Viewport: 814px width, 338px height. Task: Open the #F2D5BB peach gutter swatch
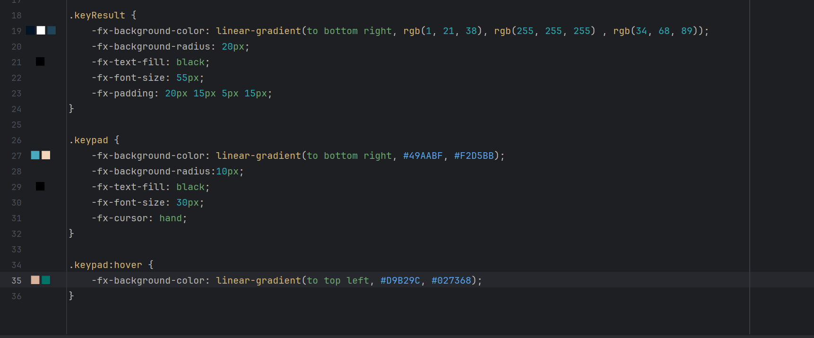[x=46, y=156]
